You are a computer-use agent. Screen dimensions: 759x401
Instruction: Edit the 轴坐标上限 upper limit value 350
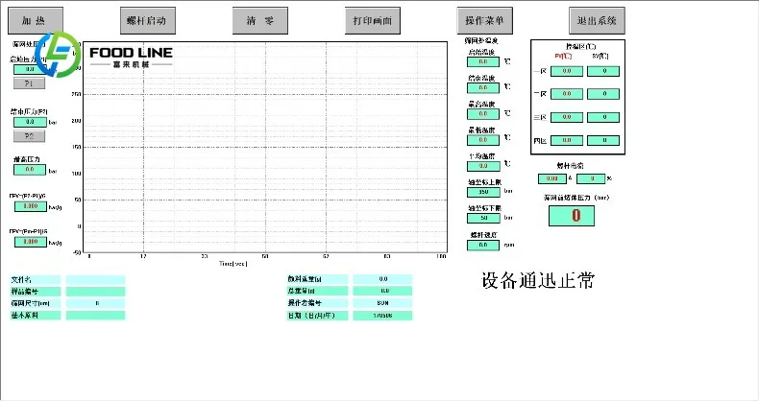(x=483, y=192)
